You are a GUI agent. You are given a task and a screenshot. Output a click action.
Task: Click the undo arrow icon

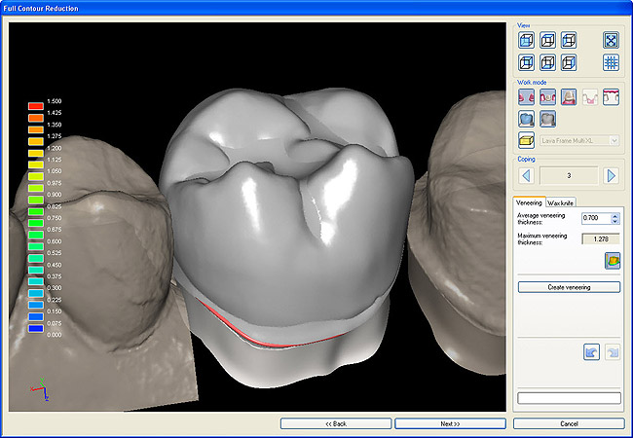click(591, 351)
